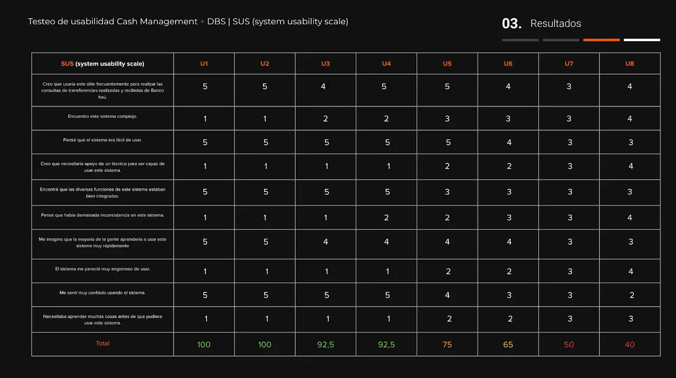Click the white progress bar segment
The width and height of the screenshot is (676, 378).
coord(642,40)
